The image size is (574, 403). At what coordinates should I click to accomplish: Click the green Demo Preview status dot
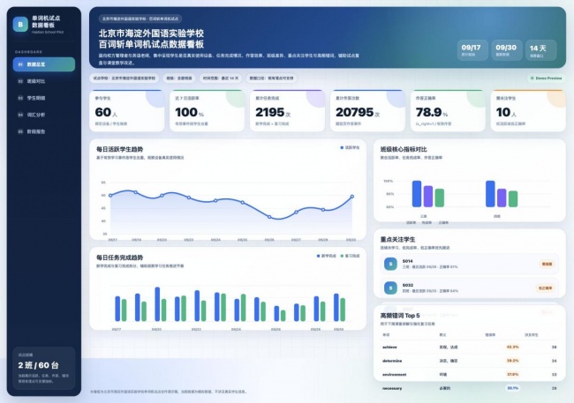point(532,78)
